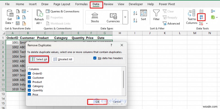The width and height of the screenshot is (220, 109).
Task: Toggle the Filter funnel
Action: point(156,15)
